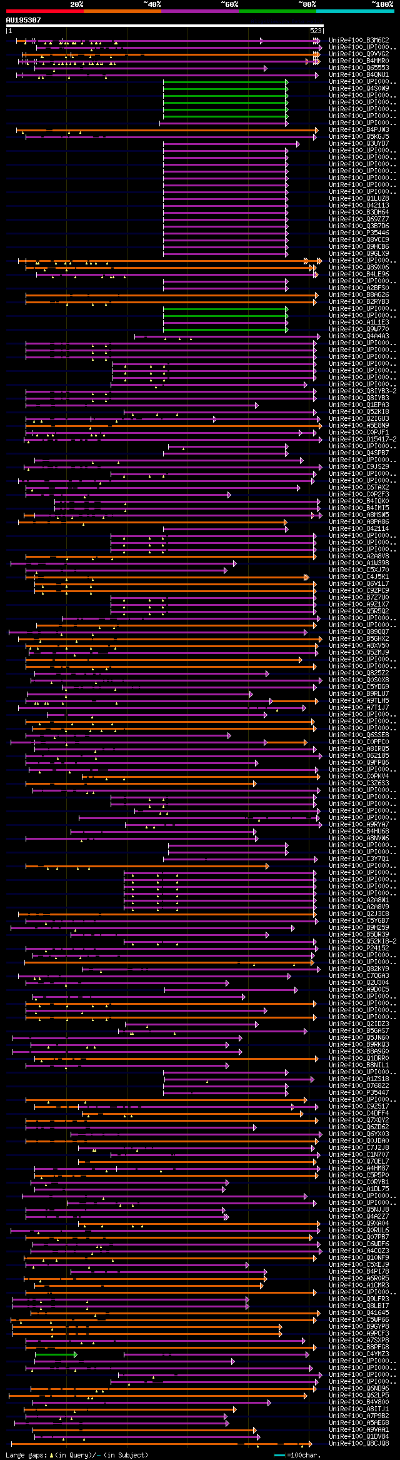Select the UniRef100_Q3UYD7 row label
Image resolution: width=400 pixels, height=1460 pixels.
click(x=359, y=144)
